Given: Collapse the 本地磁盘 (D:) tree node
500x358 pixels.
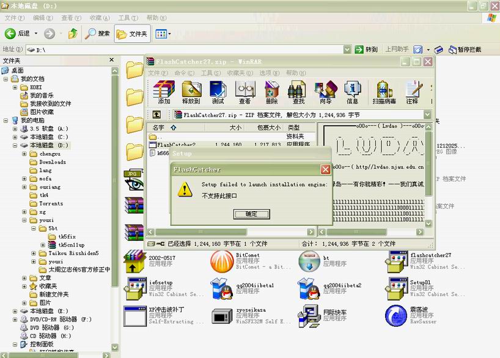Looking at the screenshot, I should 15,145.
